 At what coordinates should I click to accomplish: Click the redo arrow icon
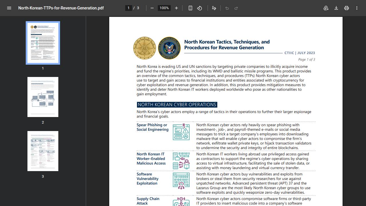click(x=236, y=8)
